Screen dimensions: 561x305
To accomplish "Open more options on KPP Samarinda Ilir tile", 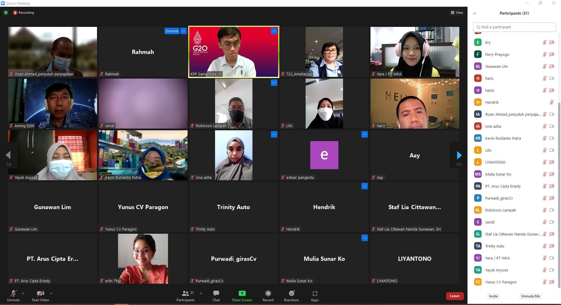I will tap(274, 31).
